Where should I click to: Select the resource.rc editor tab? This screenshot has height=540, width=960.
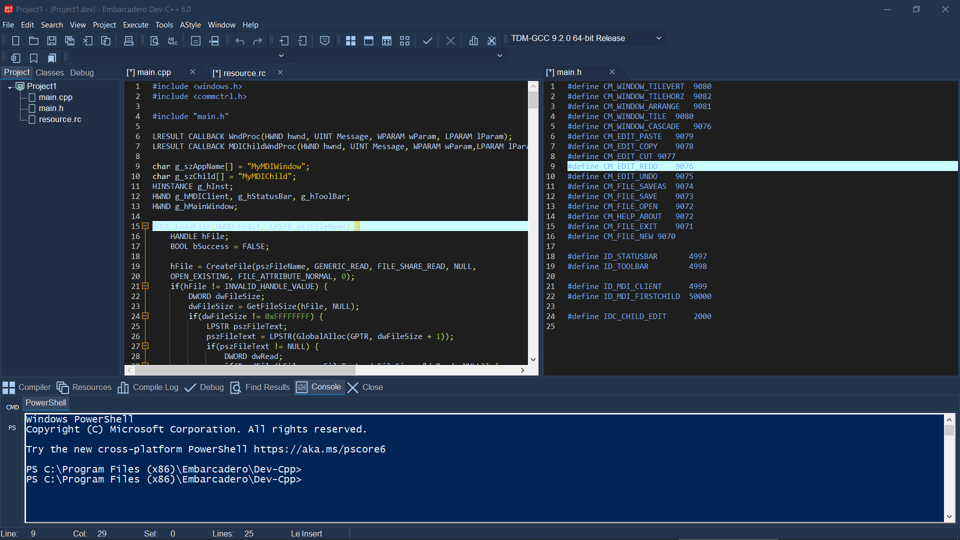coord(239,72)
